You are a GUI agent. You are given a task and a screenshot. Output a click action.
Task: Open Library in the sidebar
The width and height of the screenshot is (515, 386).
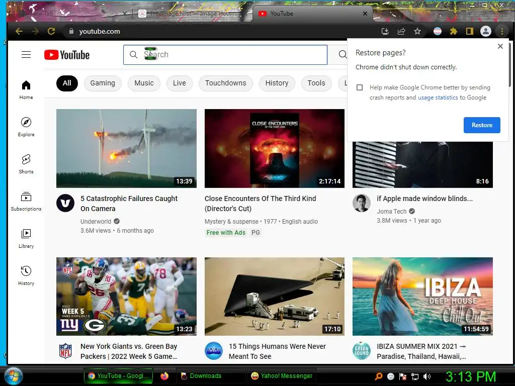click(x=26, y=239)
